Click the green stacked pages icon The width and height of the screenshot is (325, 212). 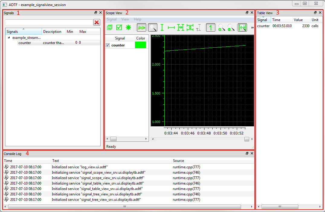(x=110, y=27)
